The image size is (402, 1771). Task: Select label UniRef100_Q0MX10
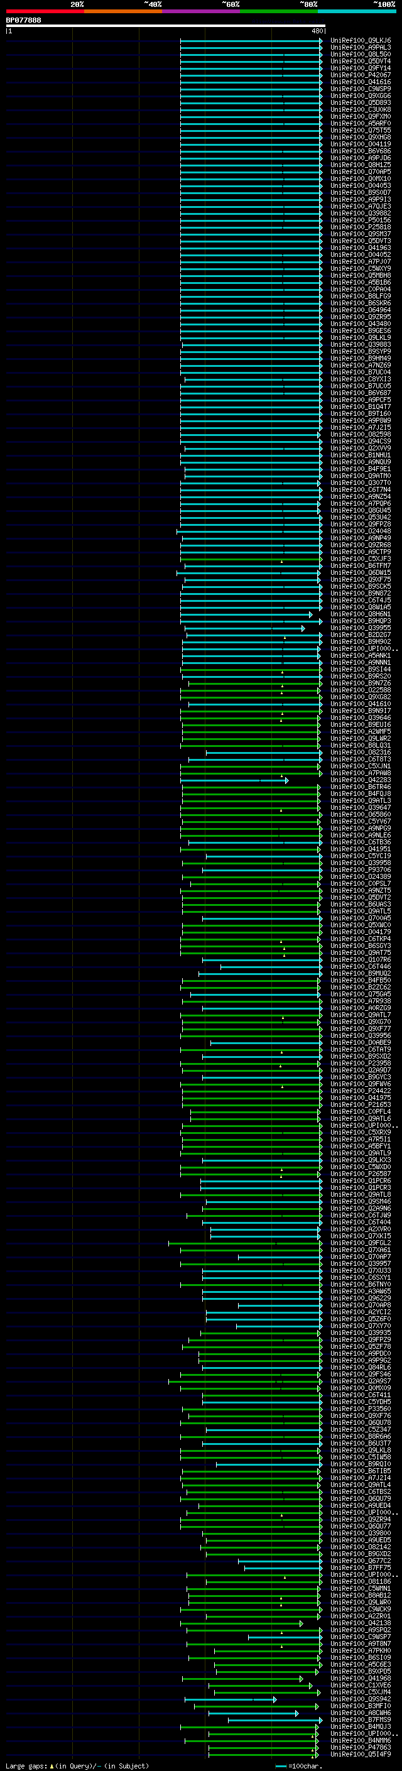tap(361, 179)
